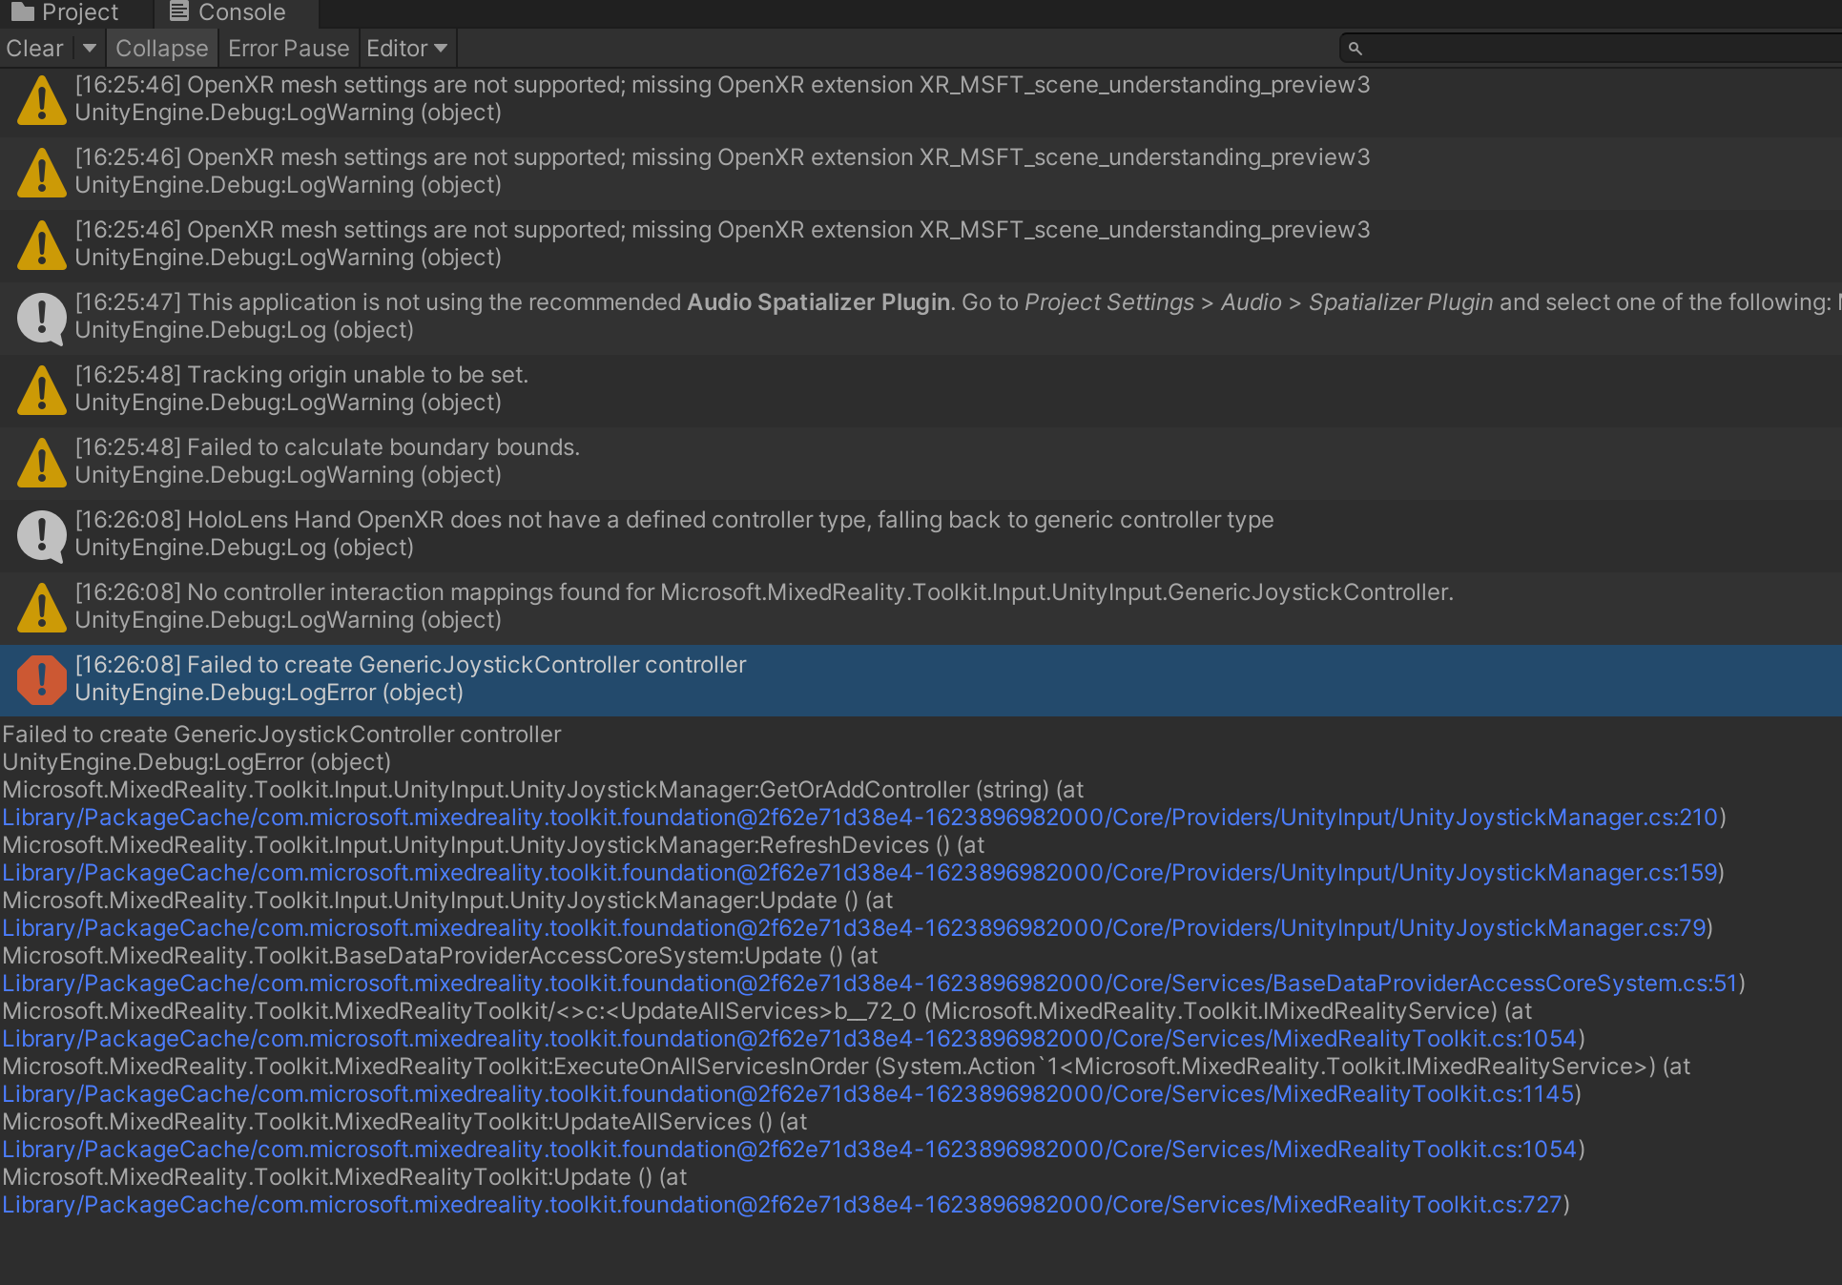Toggle the Editor message filter
This screenshot has width=1842, height=1285.
click(399, 48)
